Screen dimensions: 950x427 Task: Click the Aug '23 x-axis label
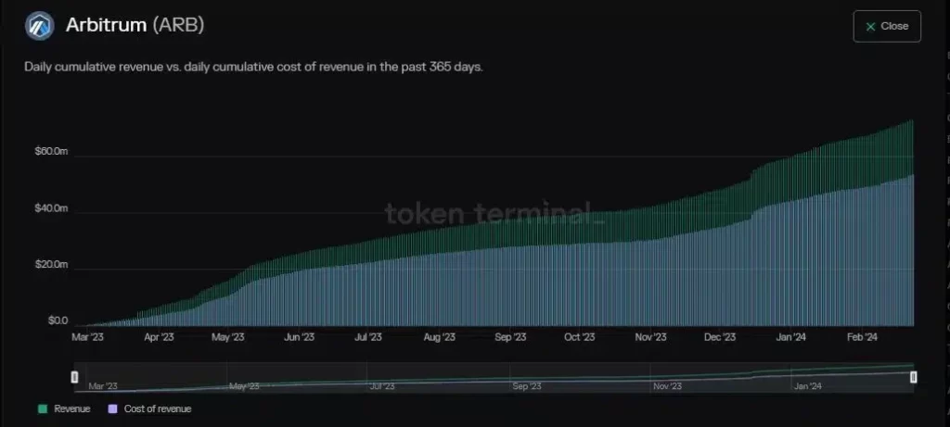point(439,339)
